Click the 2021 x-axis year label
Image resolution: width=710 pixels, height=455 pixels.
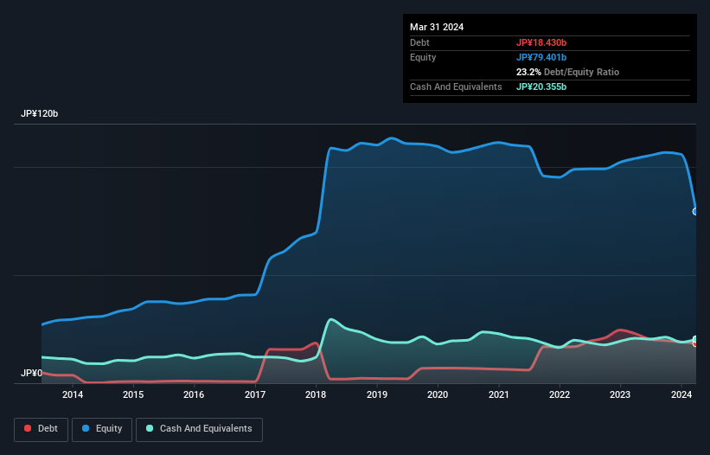498,394
